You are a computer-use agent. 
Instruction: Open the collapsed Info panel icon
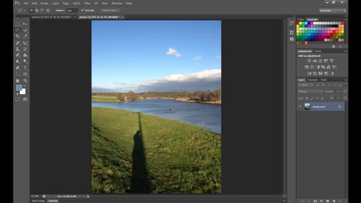(292, 39)
